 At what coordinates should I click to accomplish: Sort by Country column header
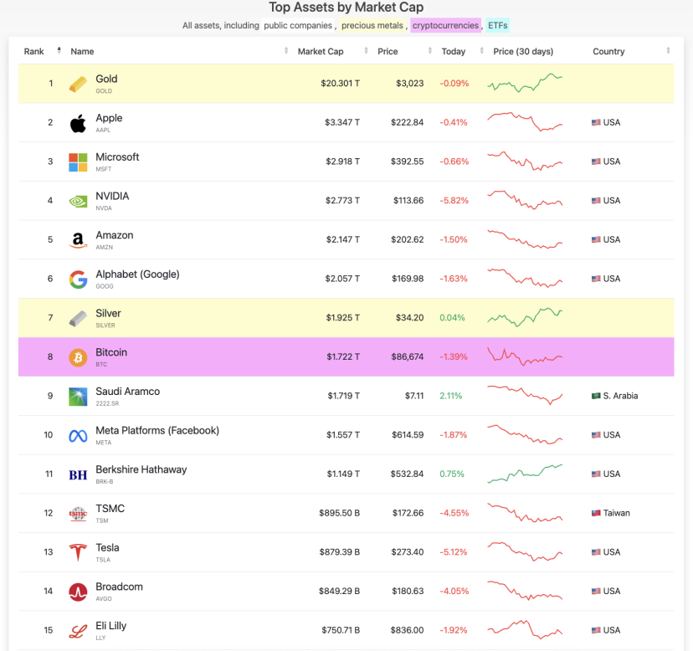(608, 52)
